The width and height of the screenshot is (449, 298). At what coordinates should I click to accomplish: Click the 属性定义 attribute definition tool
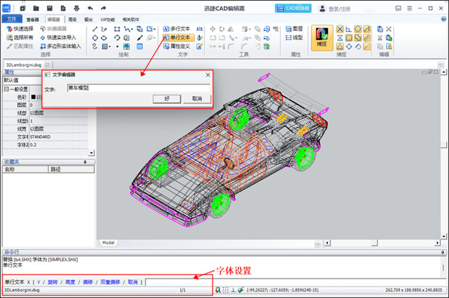[177, 46]
